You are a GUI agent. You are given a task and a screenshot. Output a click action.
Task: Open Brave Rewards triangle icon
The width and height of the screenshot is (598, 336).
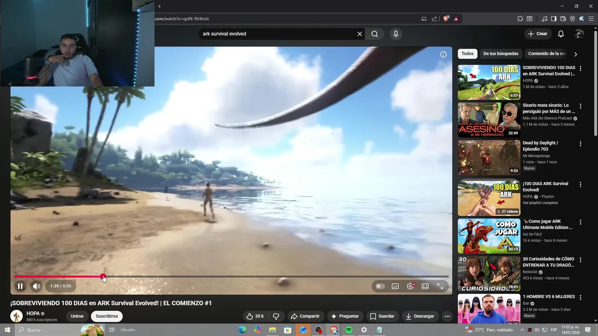(x=456, y=19)
